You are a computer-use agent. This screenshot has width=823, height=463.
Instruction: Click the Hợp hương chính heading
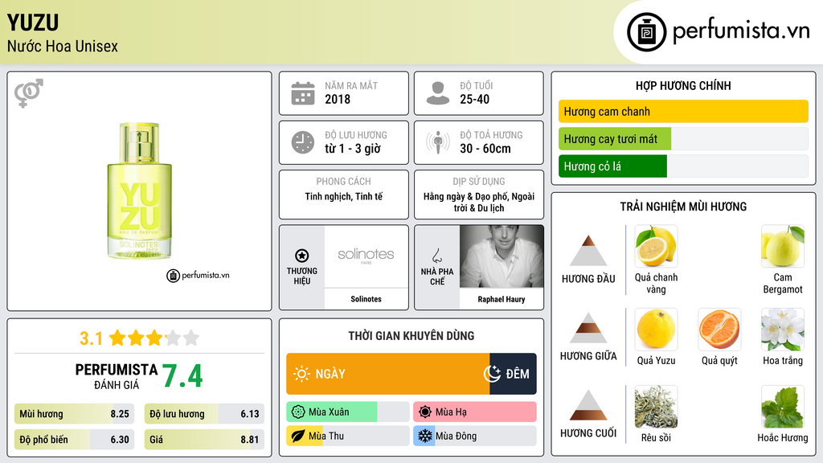[x=683, y=85]
